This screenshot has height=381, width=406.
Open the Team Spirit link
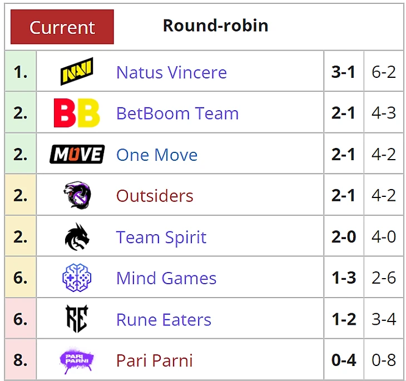pos(161,237)
